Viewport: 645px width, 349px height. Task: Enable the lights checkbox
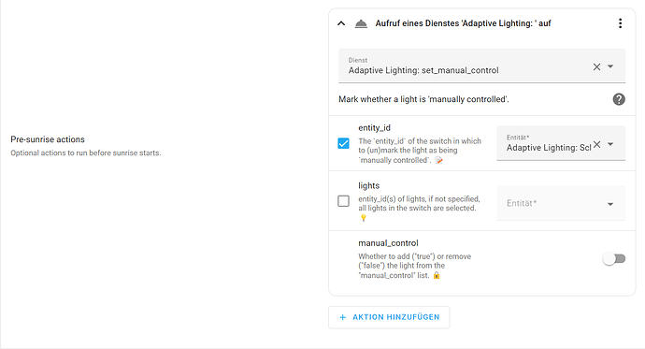coord(343,201)
